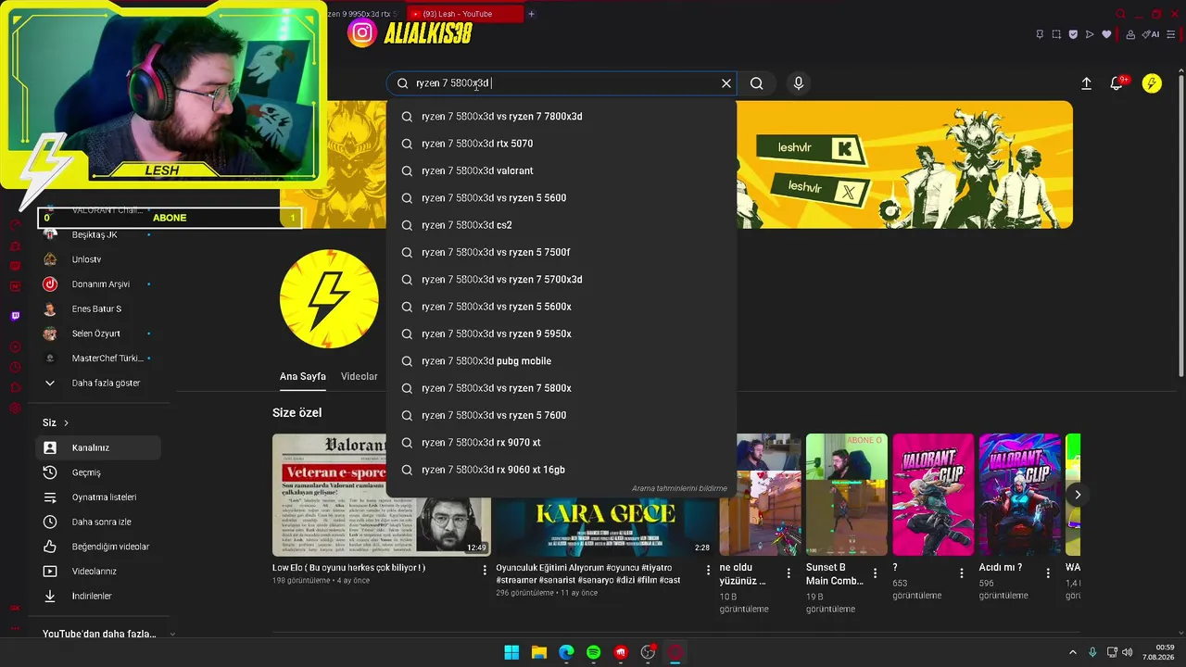
Task: Open Windows Start menu
Action: click(x=511, y=652)
